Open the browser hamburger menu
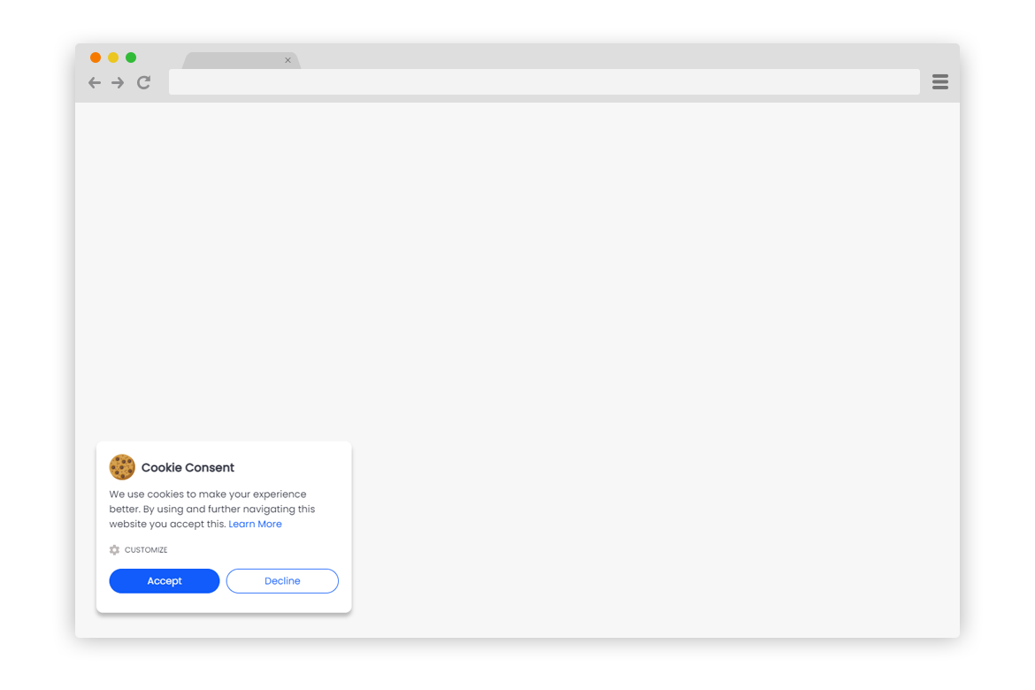 940,82
